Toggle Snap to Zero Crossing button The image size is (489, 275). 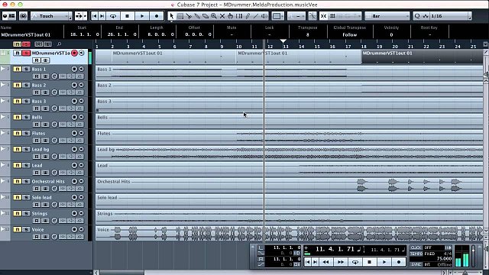(313, 16)
